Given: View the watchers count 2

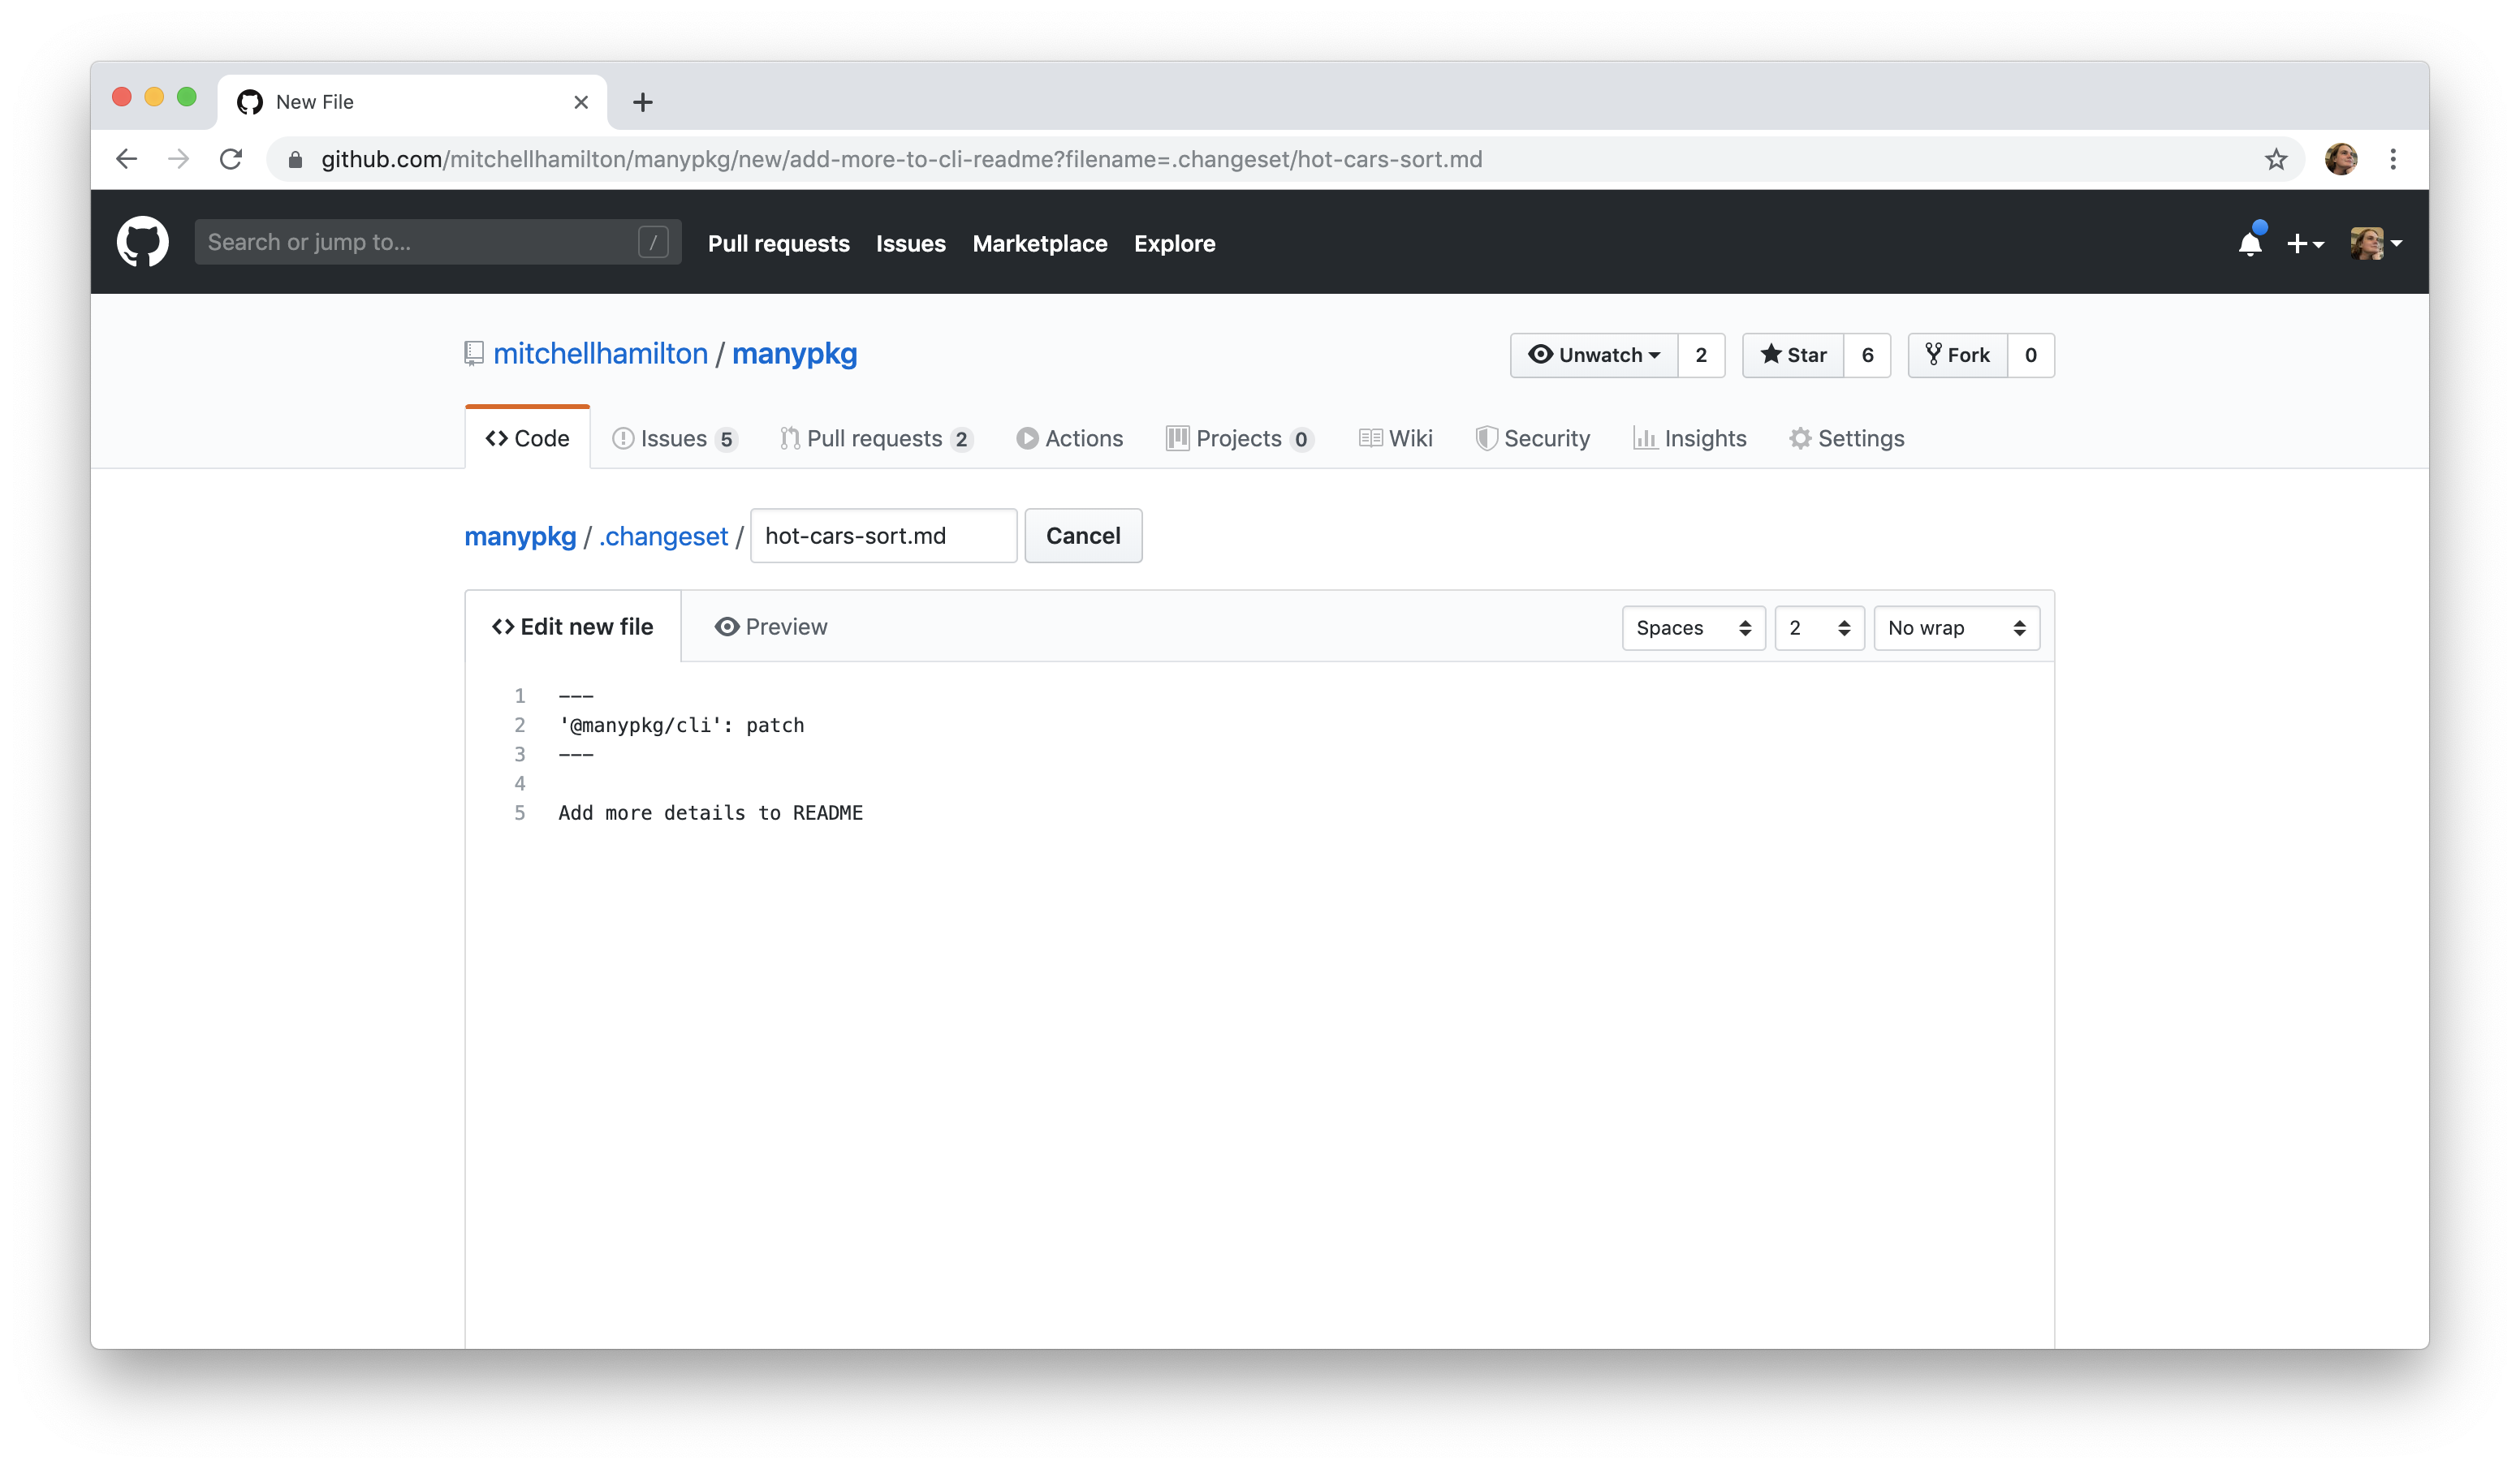Looking at the screenshot, I should click(x=1701, y=355).
